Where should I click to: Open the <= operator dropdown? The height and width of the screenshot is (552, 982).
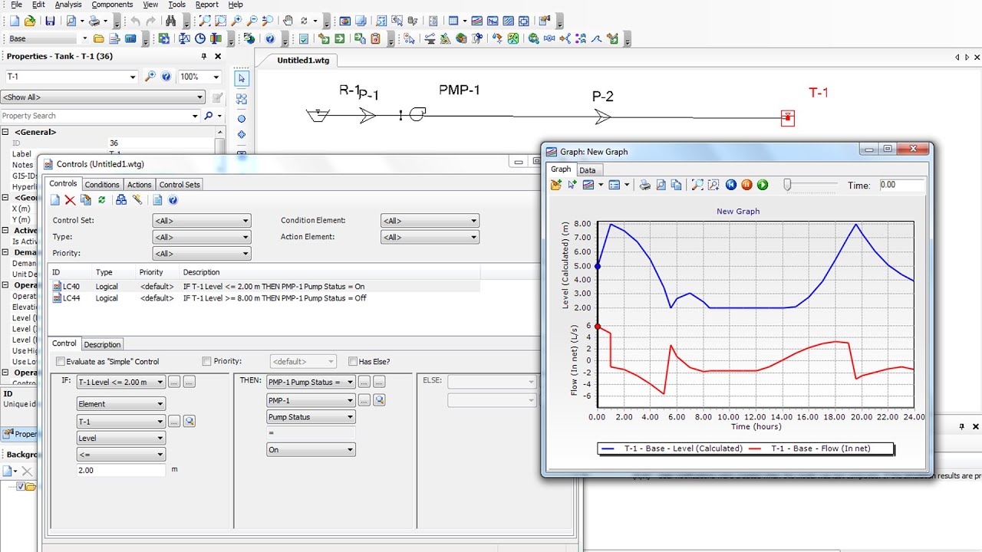[x=121, y=455]
